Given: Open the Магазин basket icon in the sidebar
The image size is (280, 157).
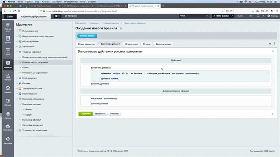Looking at the screenshot, I should point(8,77).
